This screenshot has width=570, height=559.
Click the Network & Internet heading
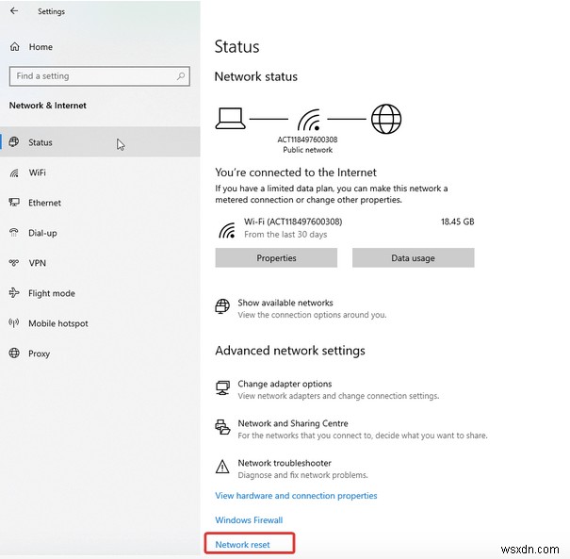48,106
